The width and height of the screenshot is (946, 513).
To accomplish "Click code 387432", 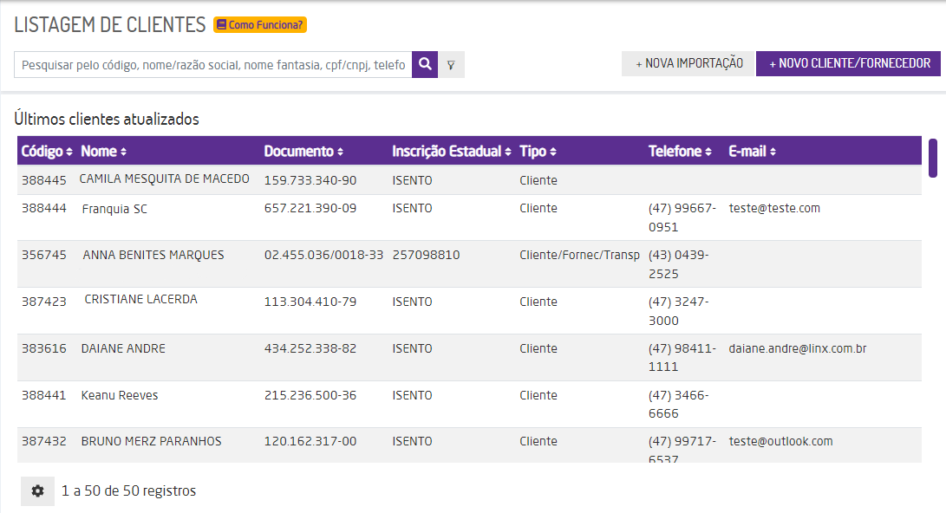I will click(44, 441).
